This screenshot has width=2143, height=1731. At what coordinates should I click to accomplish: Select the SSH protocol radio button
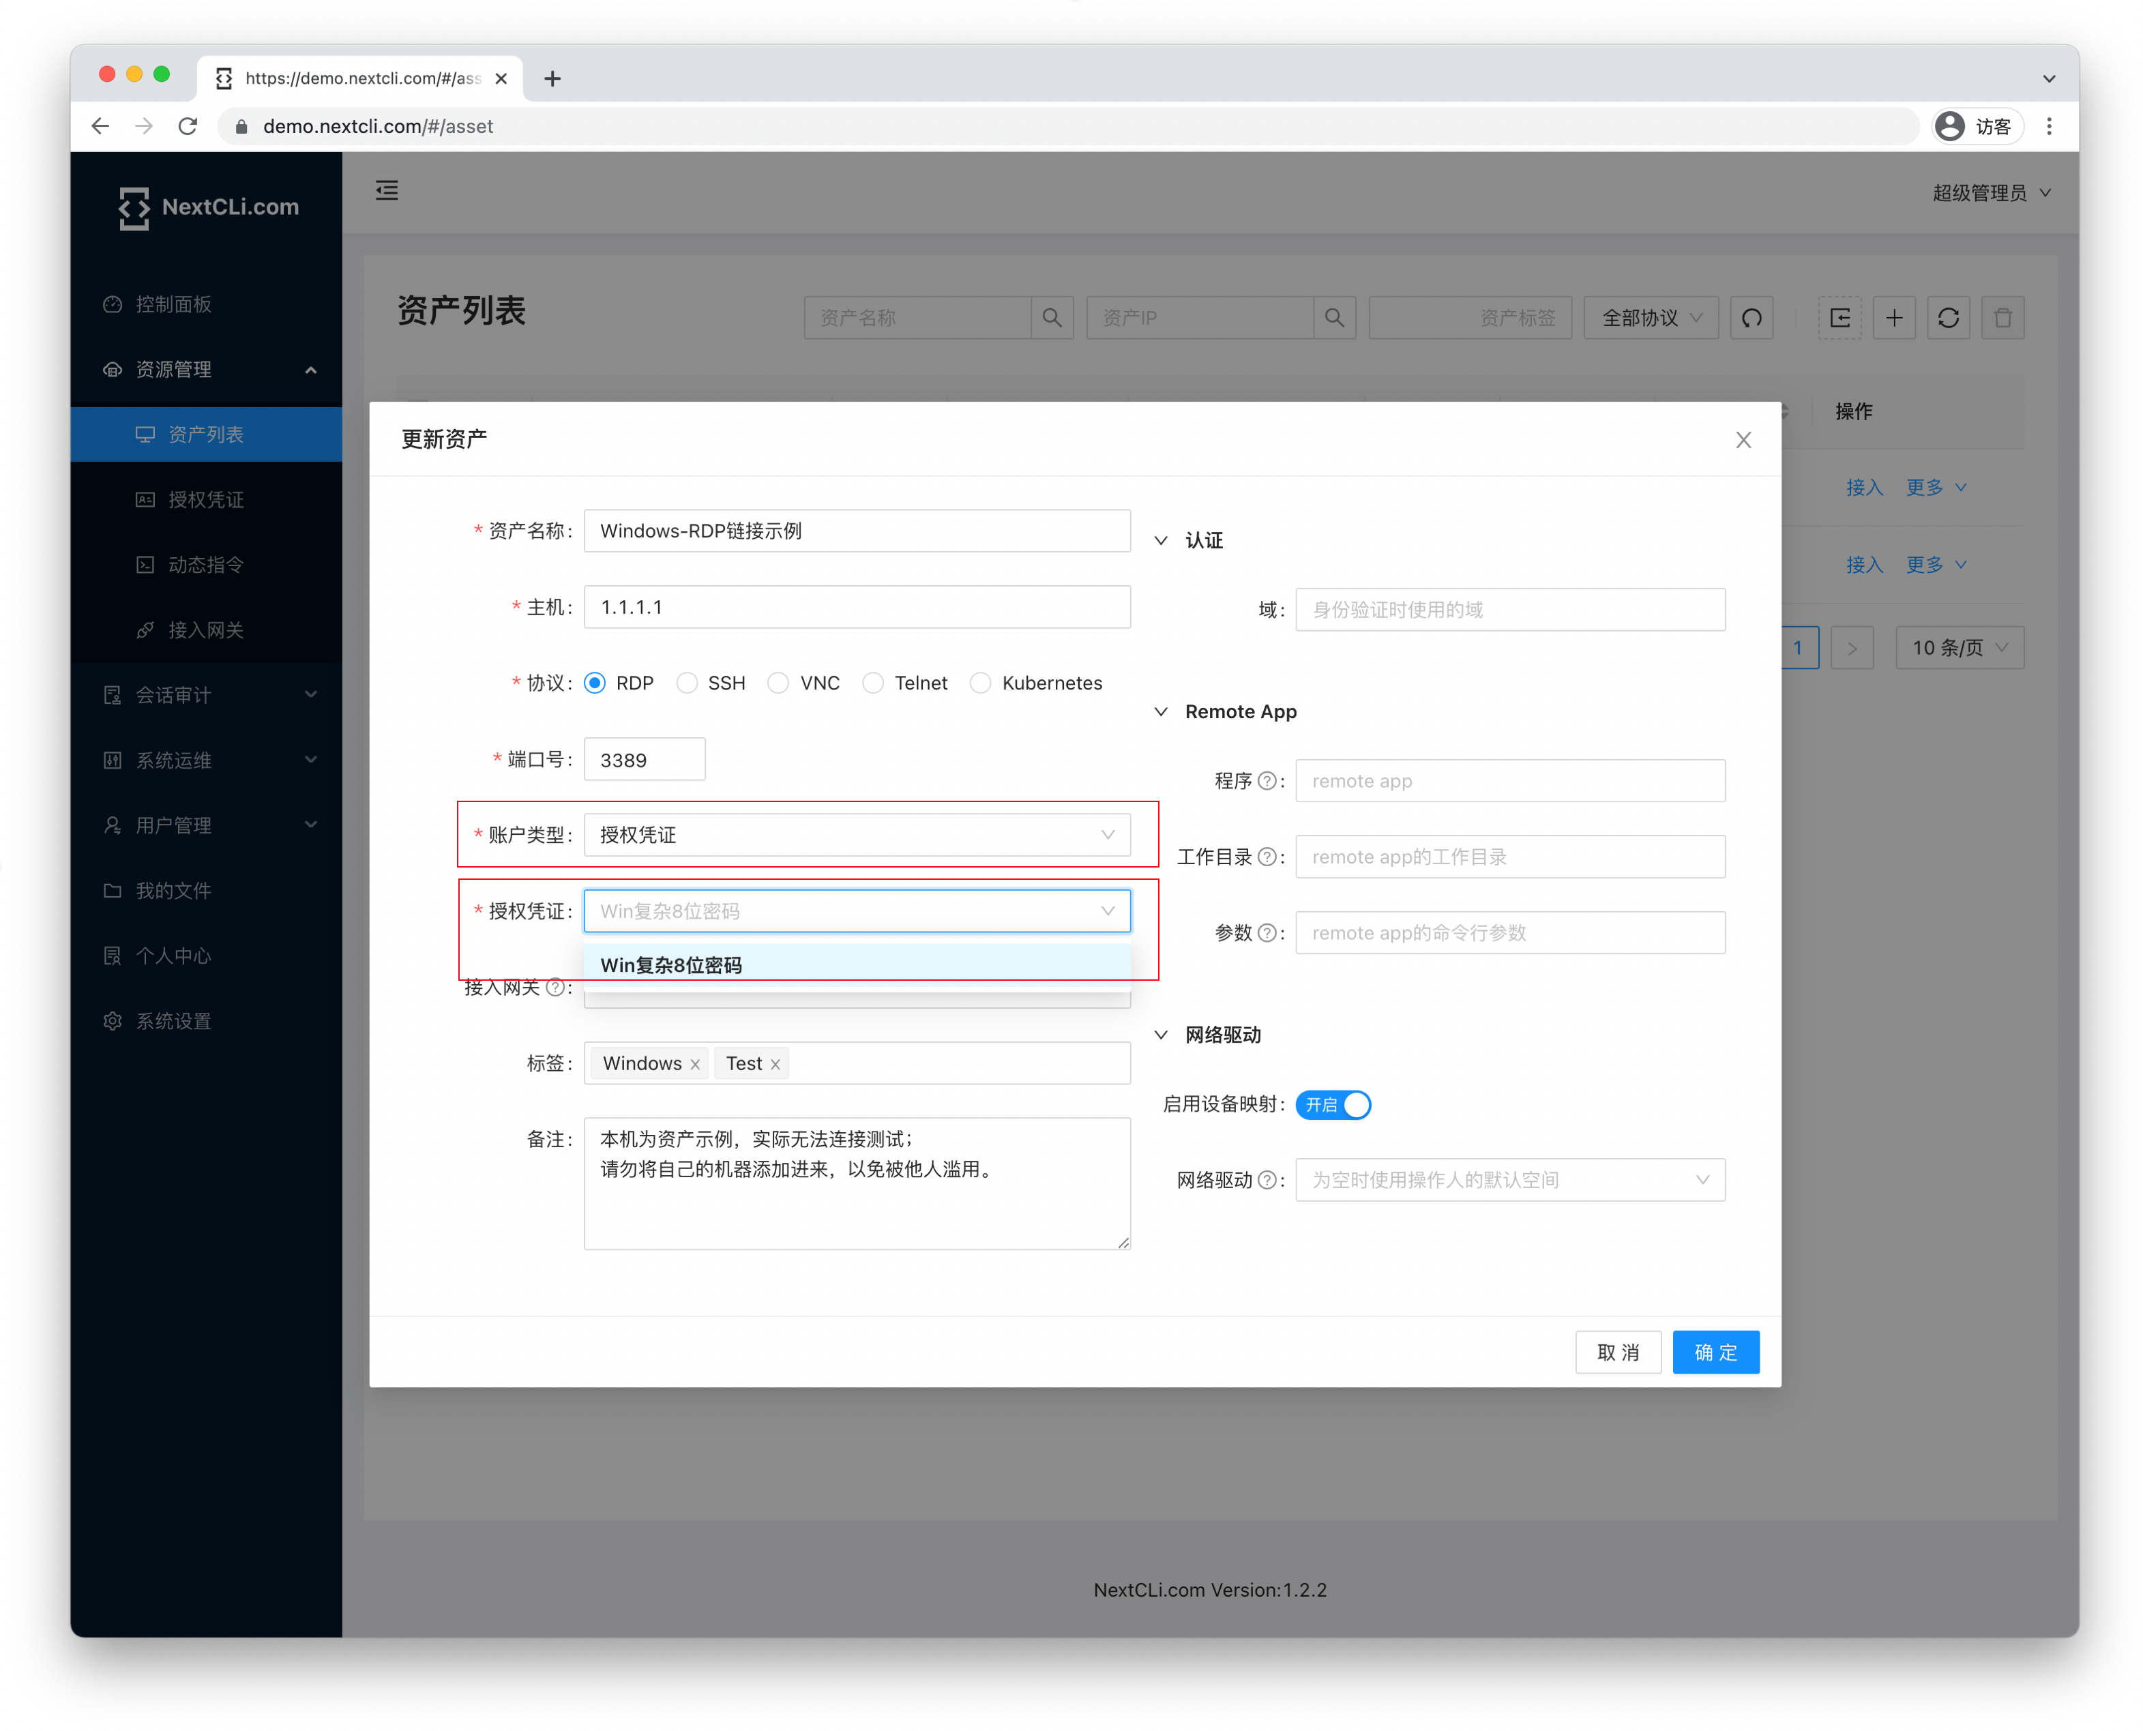click(x=687, y=683)
